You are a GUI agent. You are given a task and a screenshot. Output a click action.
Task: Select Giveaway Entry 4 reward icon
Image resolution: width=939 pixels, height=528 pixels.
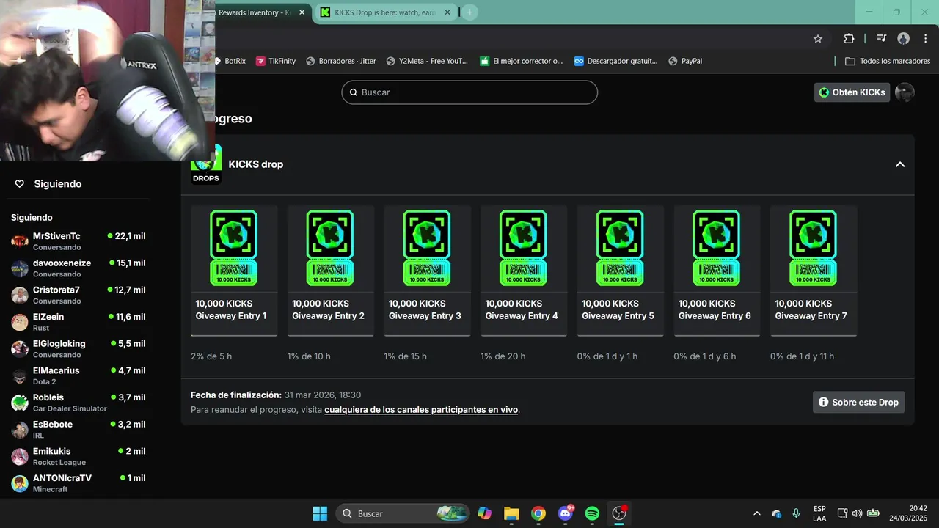click(x=523, y=248)
